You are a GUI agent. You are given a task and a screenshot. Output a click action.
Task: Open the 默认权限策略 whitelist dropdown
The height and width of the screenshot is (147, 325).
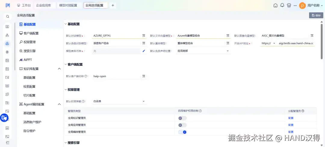119,101
